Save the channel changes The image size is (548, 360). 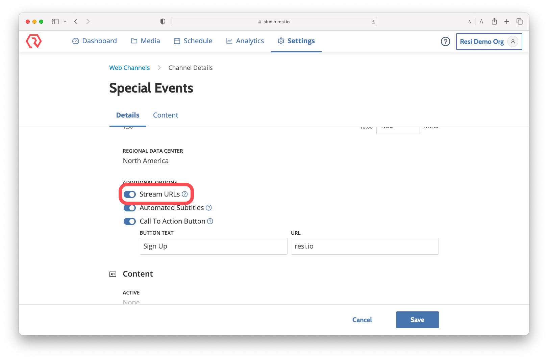click(417, 320)
